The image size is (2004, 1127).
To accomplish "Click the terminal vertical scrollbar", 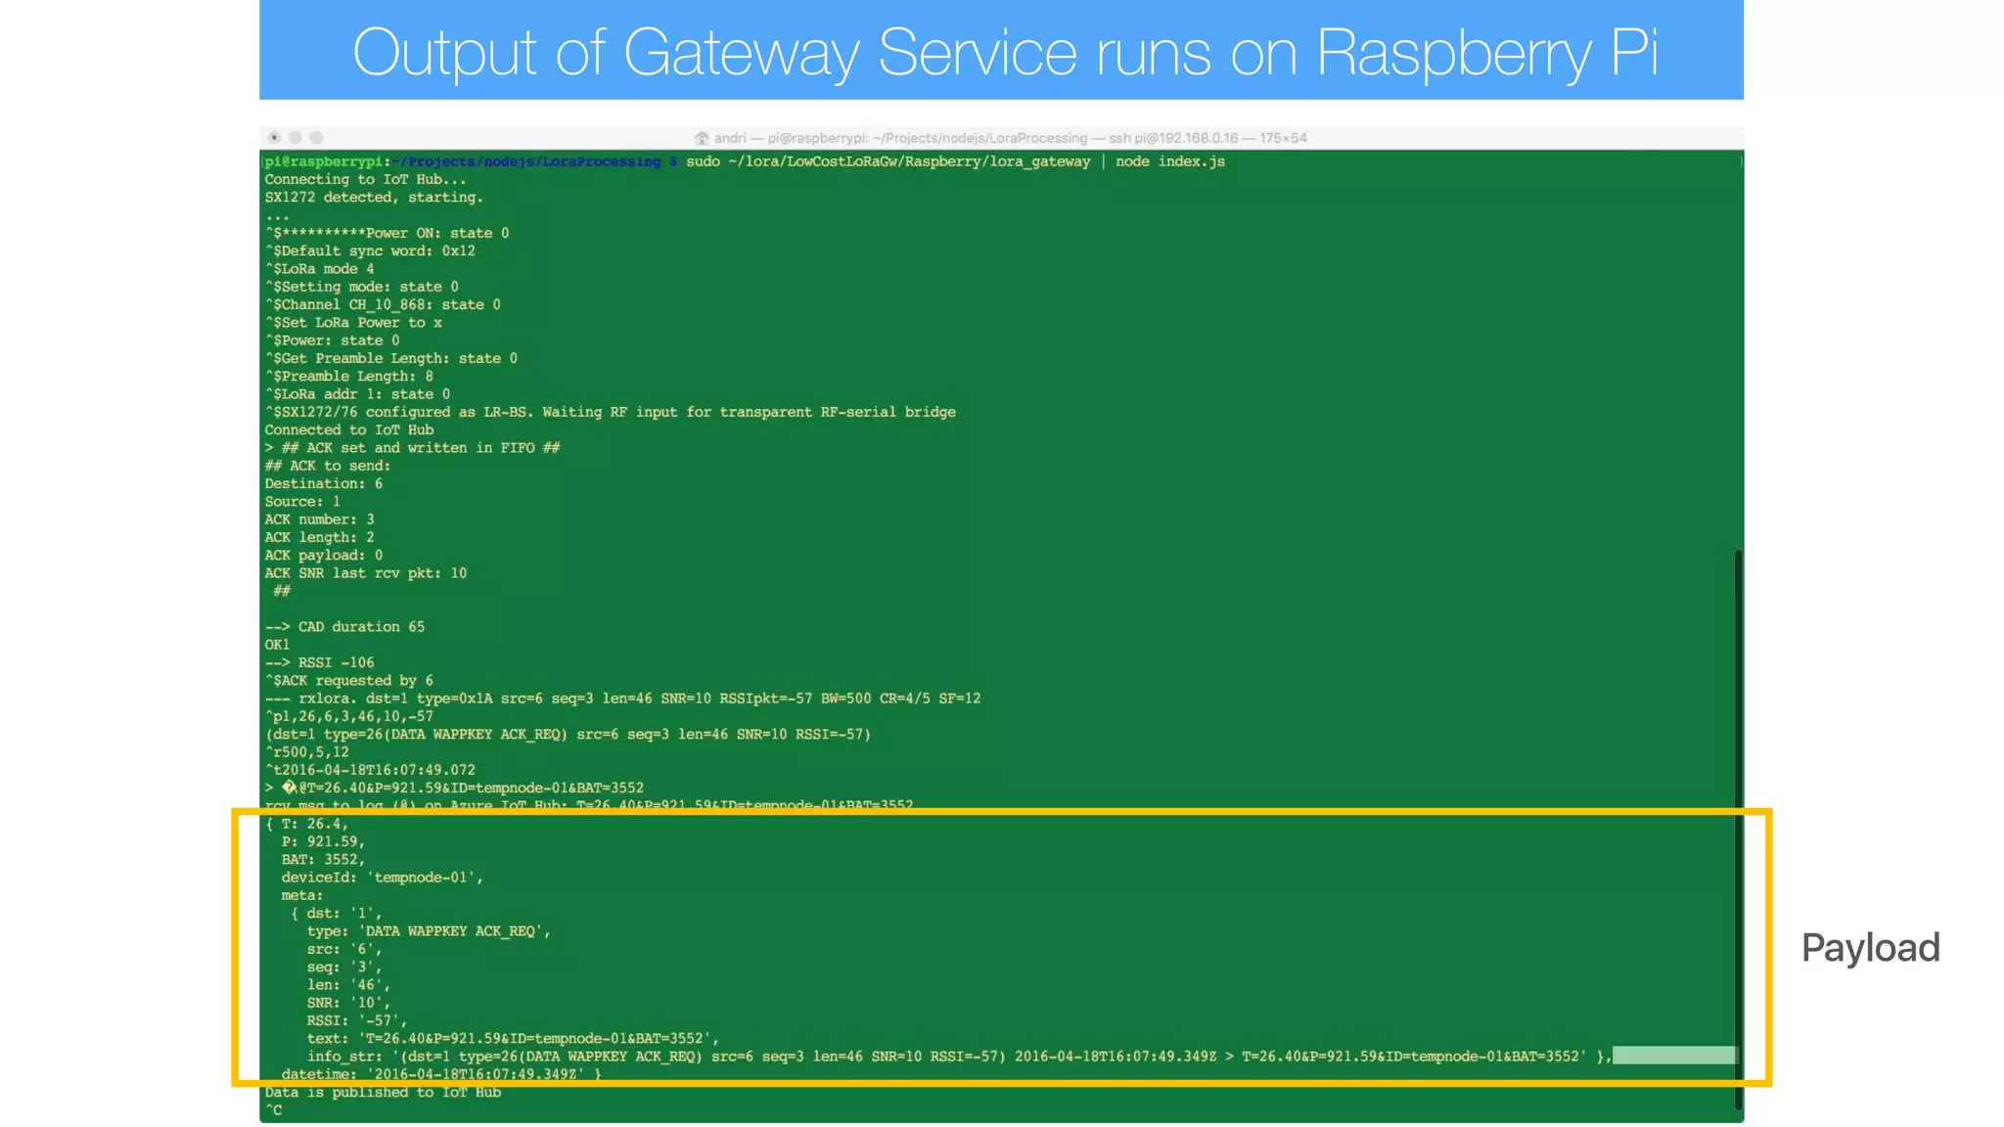I will (1738, 830).
